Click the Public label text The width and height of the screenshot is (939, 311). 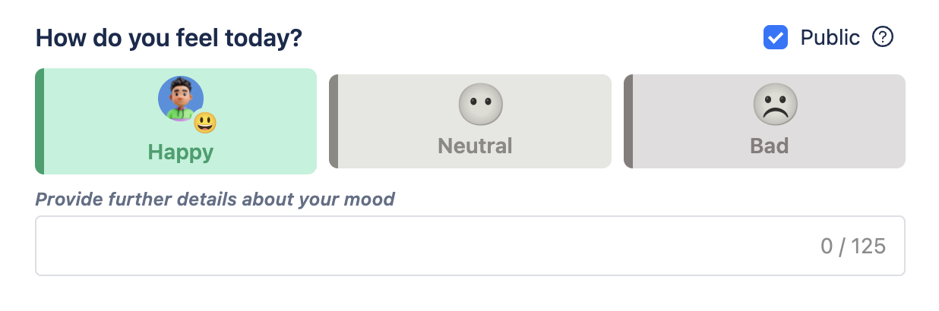830,37
